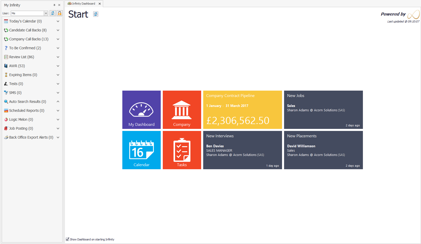Click the Scheduled Reports icon
Image resolution: width=421 pixels, height=244 pixels.
(6, 111)
